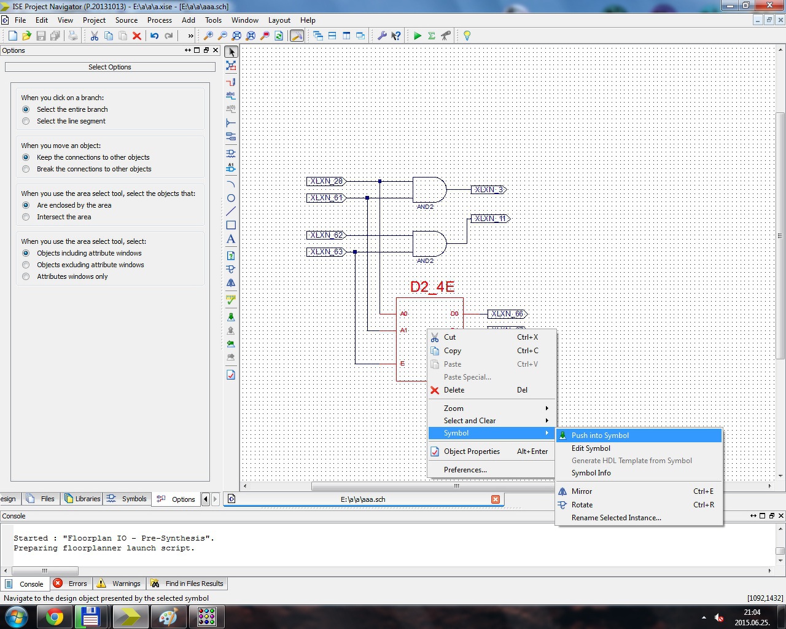Expand hidden toolbar items chevron
The height and width of the screenshot is (629, 786).
point(190,36)
